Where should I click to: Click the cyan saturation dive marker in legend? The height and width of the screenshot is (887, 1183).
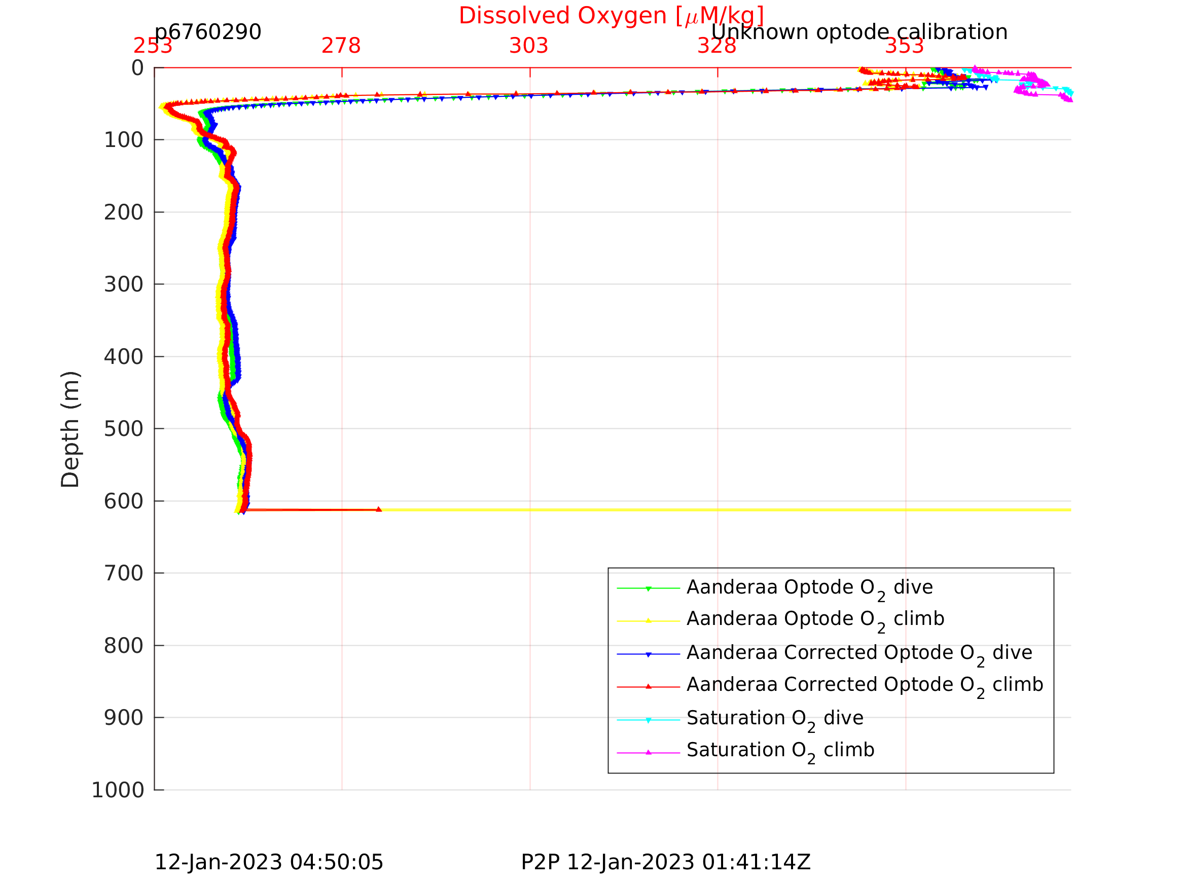coord(648,720)
